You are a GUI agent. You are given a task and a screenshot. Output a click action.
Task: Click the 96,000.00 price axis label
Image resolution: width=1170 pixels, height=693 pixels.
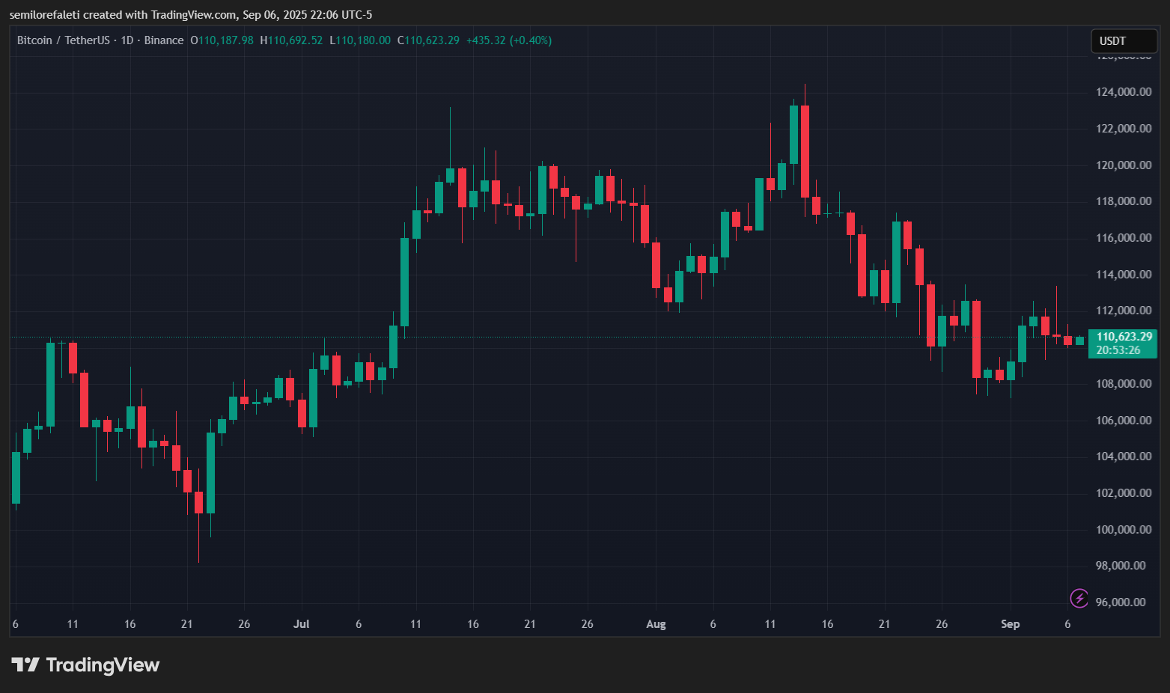(x=1121, y=602)
